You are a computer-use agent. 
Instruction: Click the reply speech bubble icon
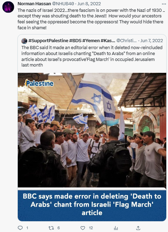(x=20, y=228)
